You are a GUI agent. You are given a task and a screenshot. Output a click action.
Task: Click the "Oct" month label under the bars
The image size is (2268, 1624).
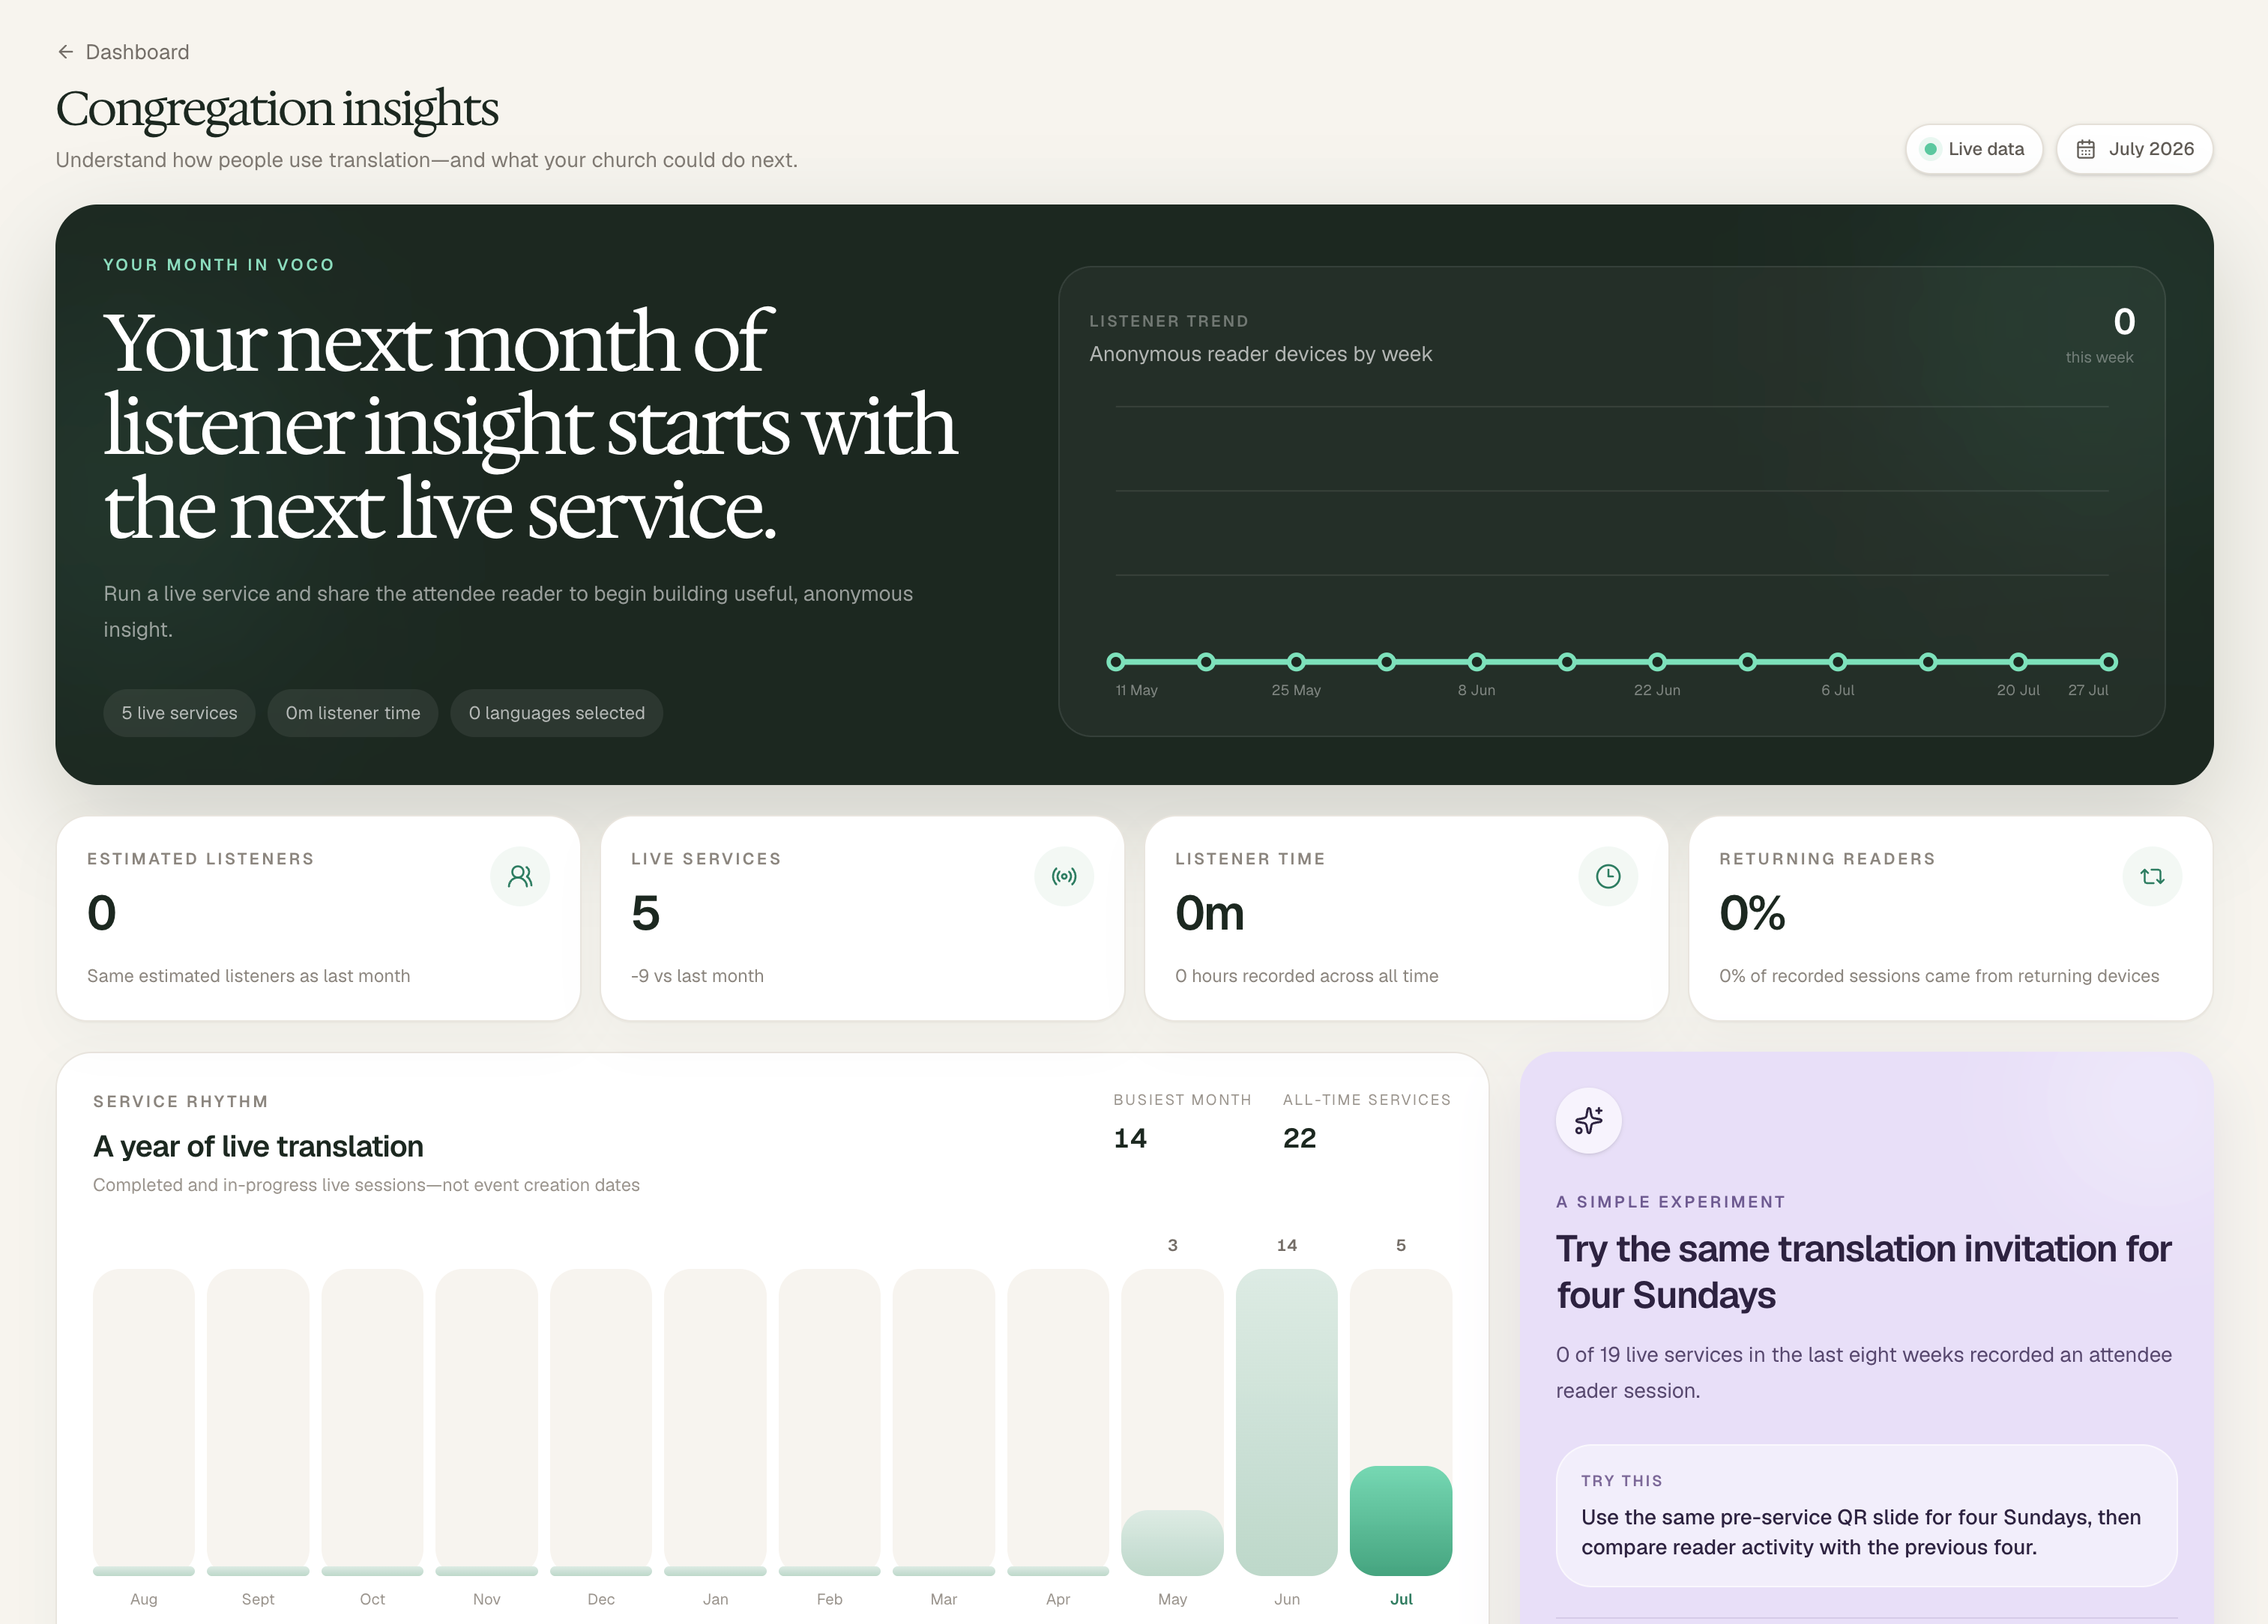[x=372, y=1599]
